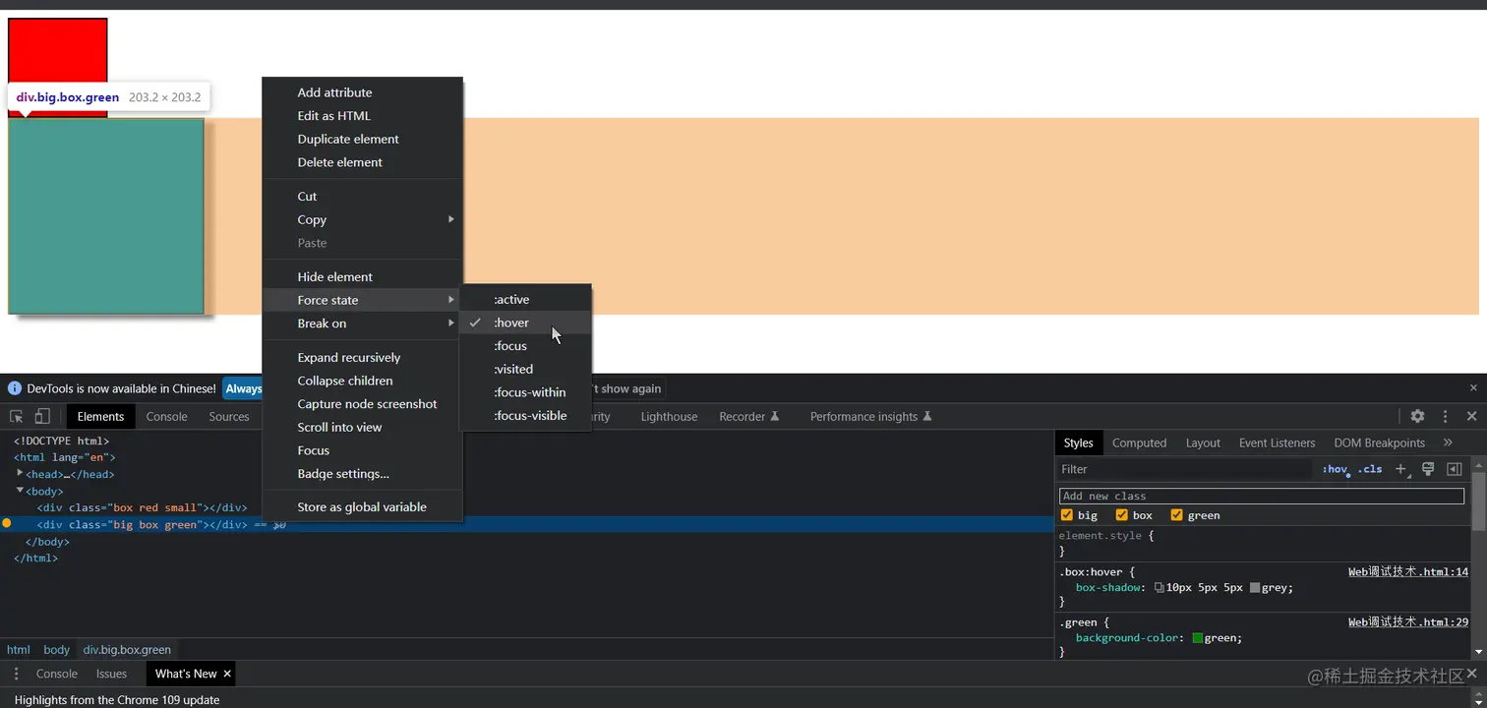The width and height of the screenshot is (1487, 708).
Task: Click the Performance insights flask icon
Action: pyautogui.click(x=926, y=417)
